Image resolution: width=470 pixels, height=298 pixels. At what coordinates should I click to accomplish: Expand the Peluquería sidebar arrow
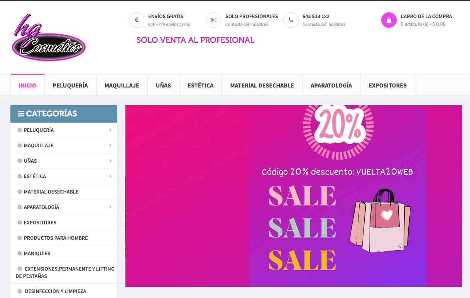click(x=110, y=130)
